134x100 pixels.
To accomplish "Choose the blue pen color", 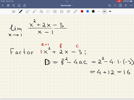I will click(x=88, y=11).
